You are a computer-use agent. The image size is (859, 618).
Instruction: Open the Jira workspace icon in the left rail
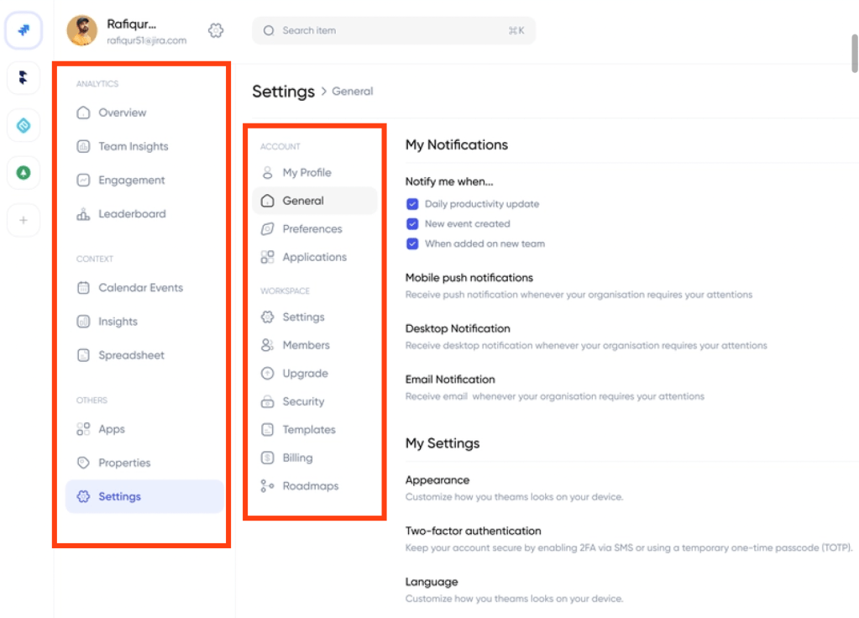(x=24, y=30)
